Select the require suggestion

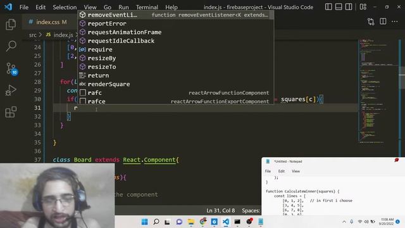point(175,49)
